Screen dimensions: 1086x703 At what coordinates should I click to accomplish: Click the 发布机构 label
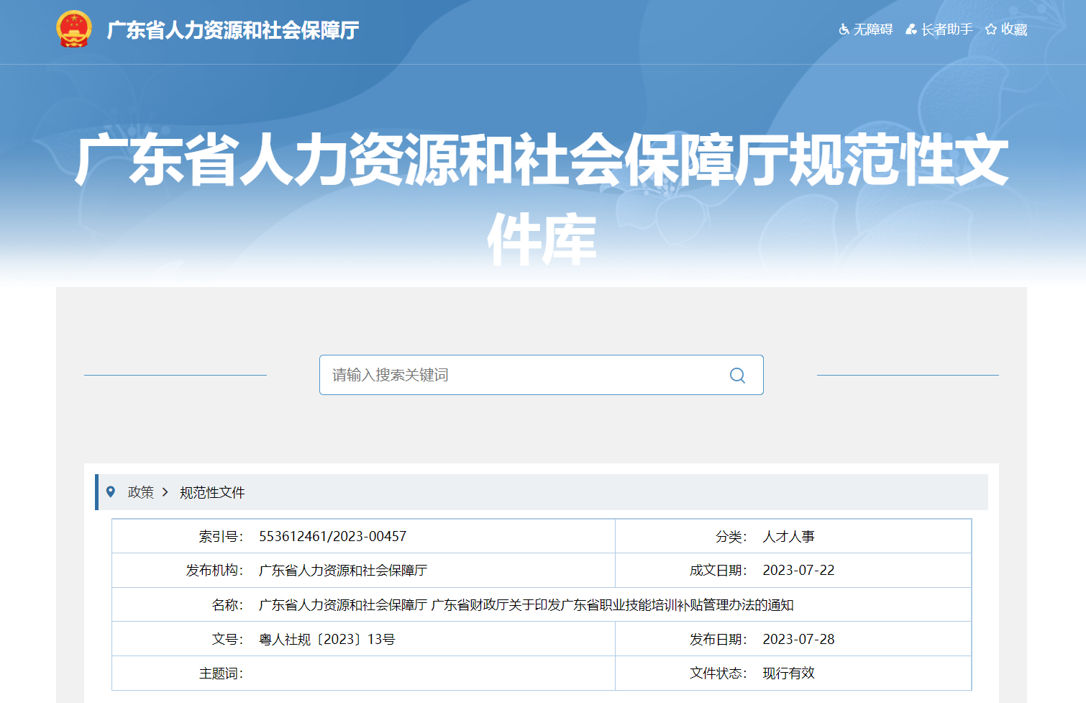tap(215, 570)
